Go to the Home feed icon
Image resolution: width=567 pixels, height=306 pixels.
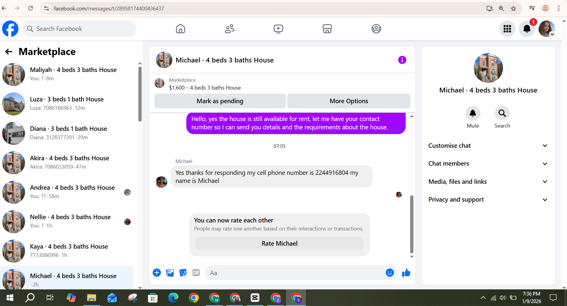pos(180,29)
